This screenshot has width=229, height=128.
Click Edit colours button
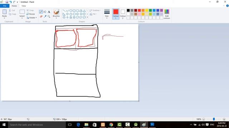point(167,14)
